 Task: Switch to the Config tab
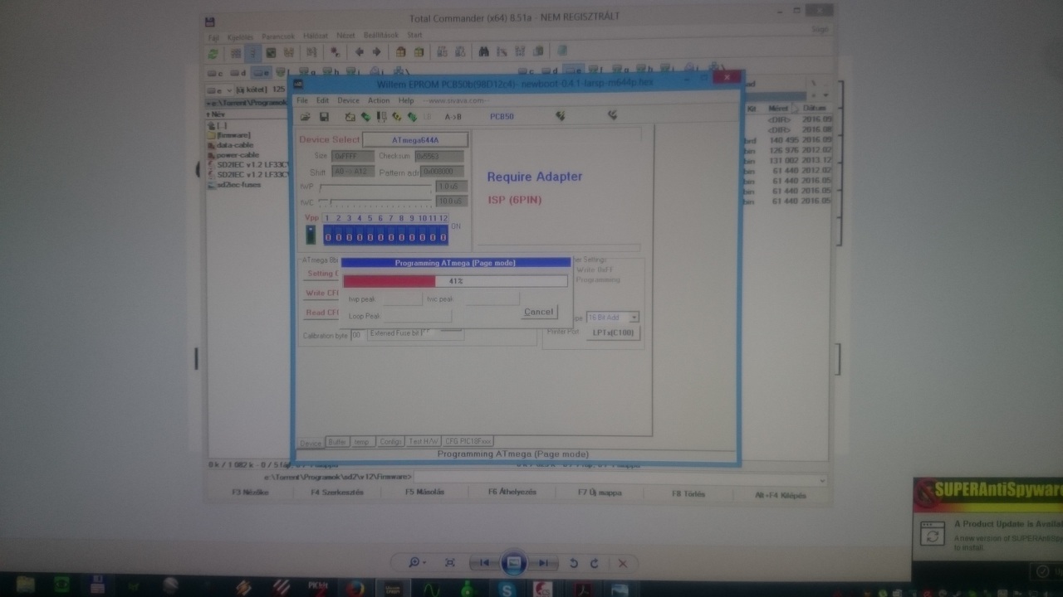390,442
